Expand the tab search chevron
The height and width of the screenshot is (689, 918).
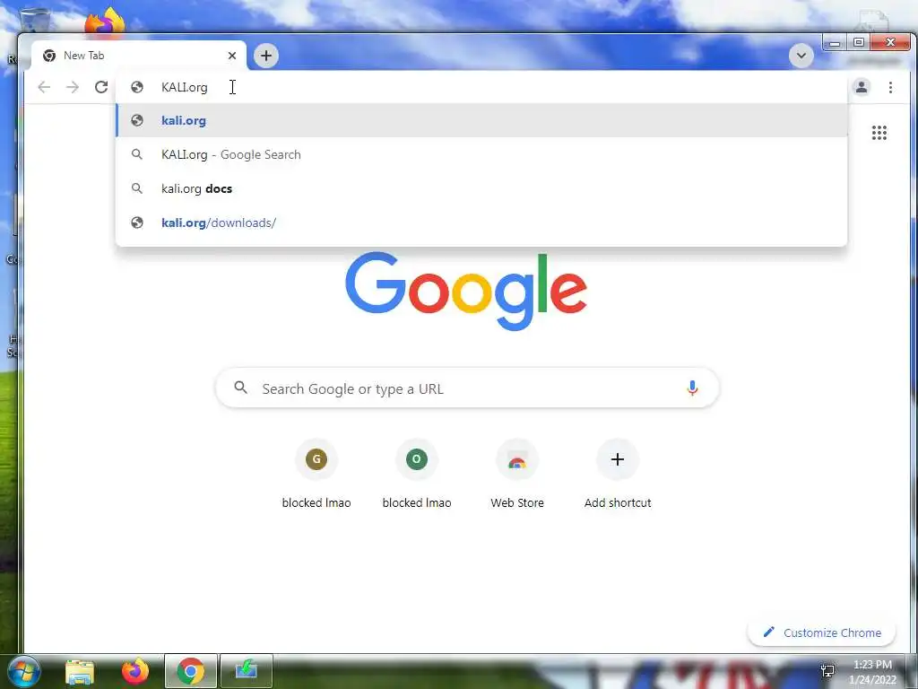tap(801, 56)
